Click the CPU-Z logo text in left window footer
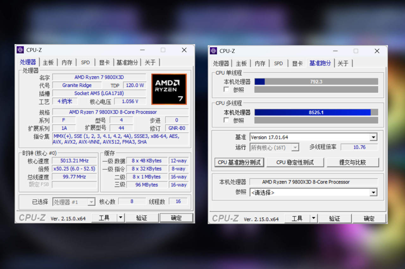405x269 pixels. pyautogui.click(x=32, y=218)
